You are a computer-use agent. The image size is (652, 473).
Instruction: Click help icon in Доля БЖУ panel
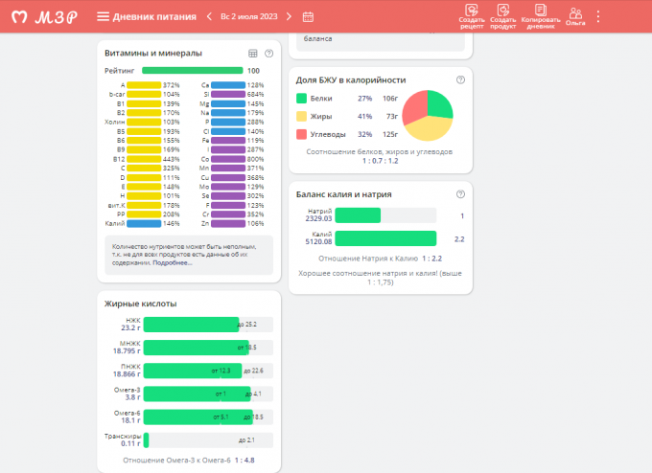(460, 79)
